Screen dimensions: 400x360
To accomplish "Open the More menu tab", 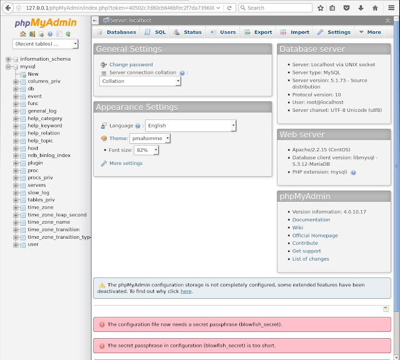I will 370,32.
